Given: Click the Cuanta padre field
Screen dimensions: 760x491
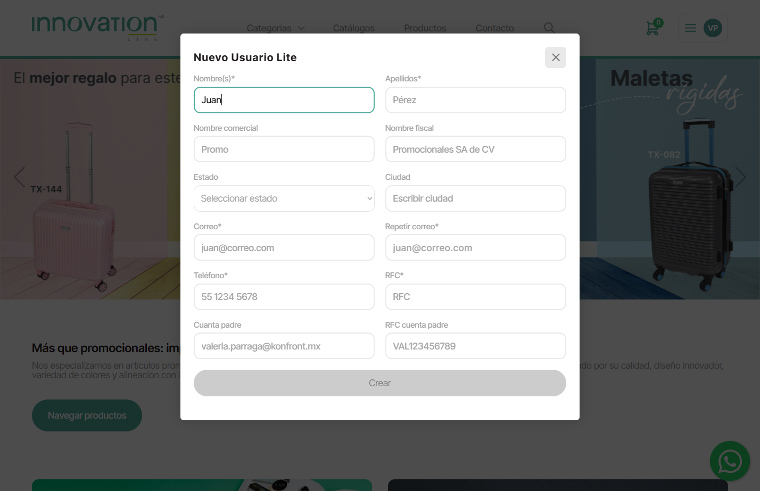Looking at the screenshot, I should pos(284,346).
